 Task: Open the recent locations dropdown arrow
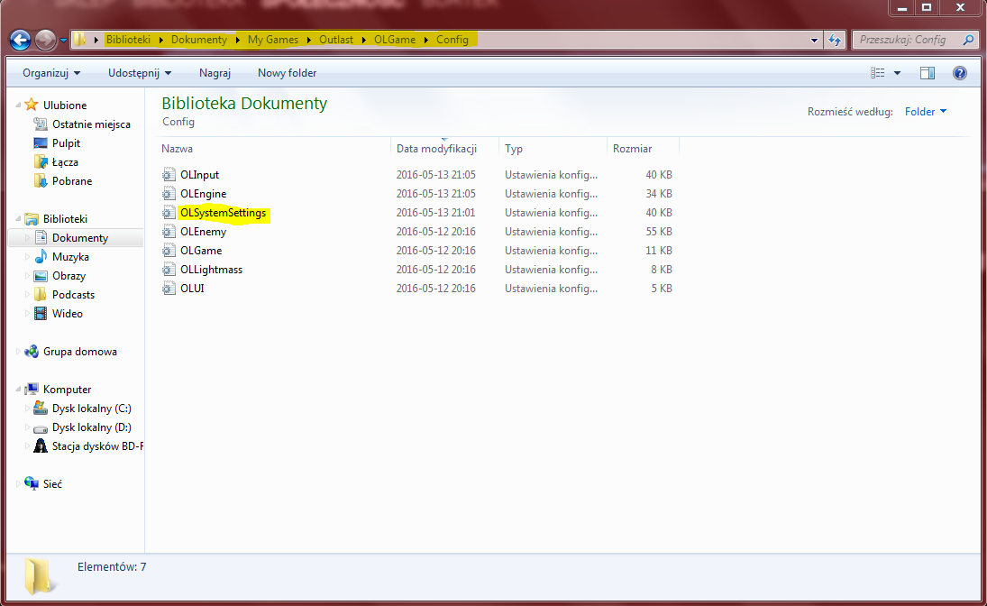tap(63, 41)
